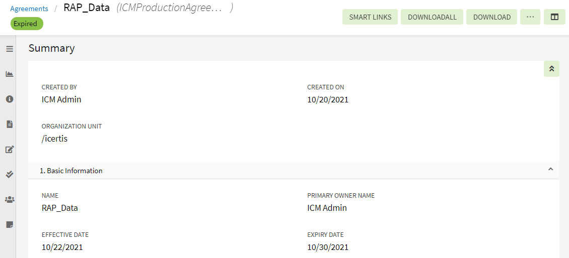Open the more actions ellipsis menu

click(x=530, y=17)
